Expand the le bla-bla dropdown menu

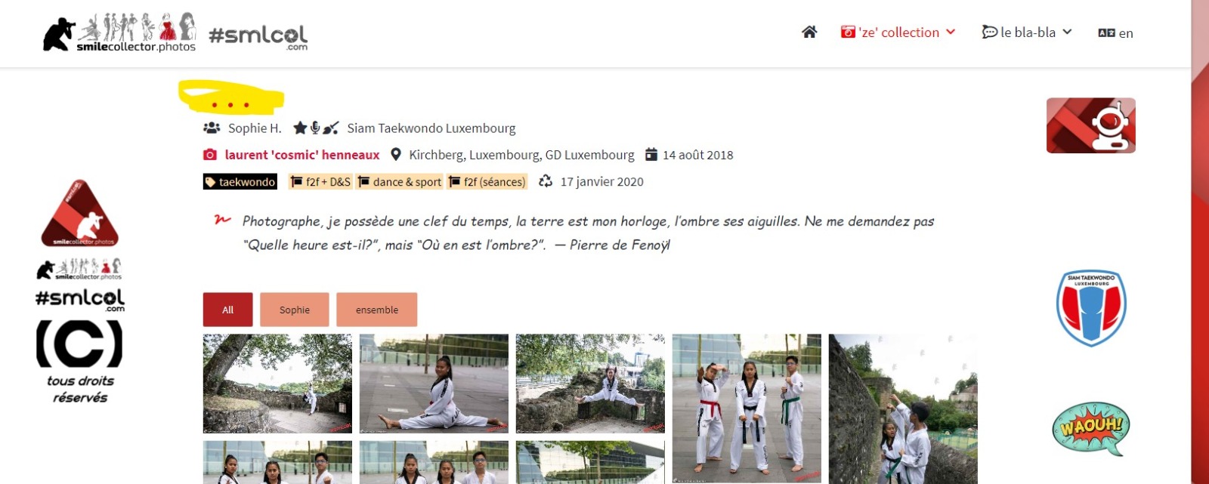click(1026, 32)
